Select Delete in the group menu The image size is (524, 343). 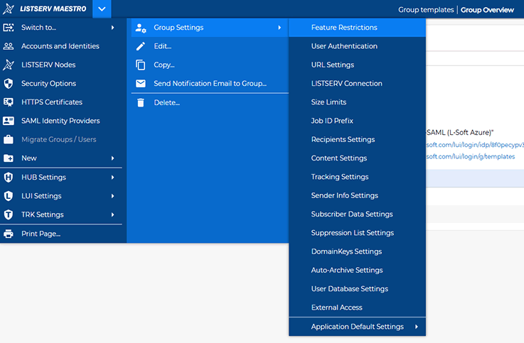coord(210,102)
